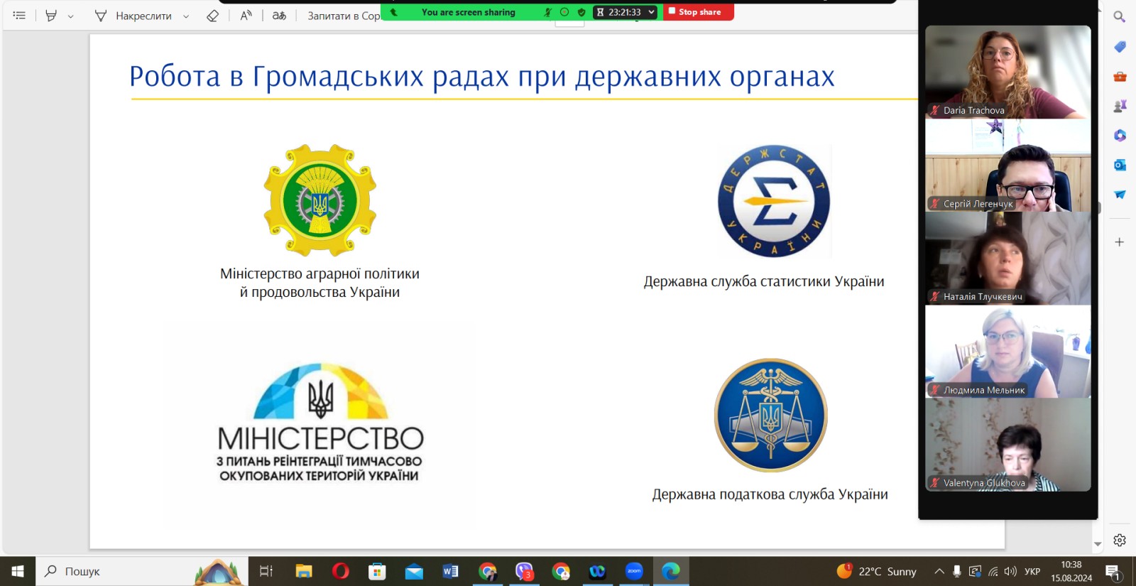This screenshot has width=1136, height=586.
Task: Click the tax service scales emblem
Action: [x=771, y=415]
